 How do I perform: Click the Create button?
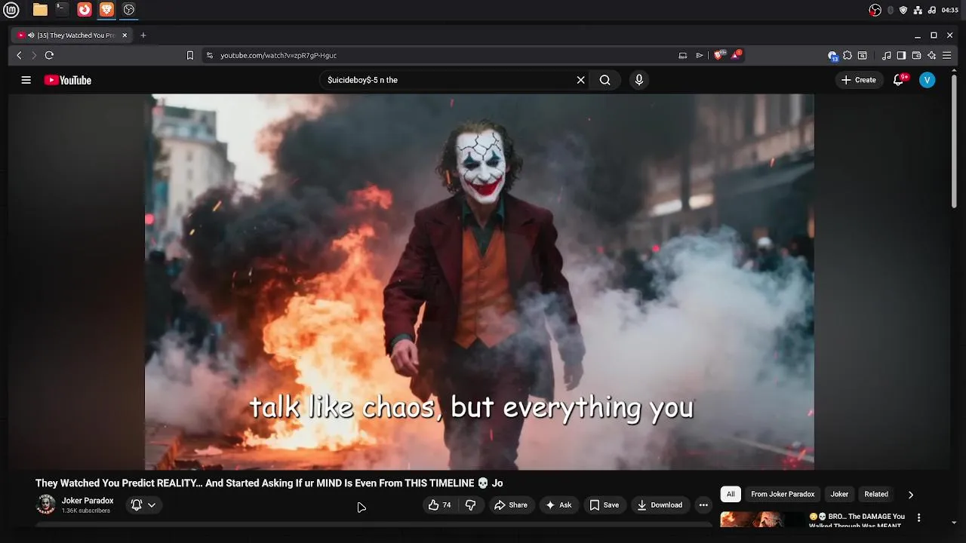point(859,80)
